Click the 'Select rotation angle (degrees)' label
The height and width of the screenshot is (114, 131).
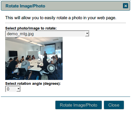[33, 84]
